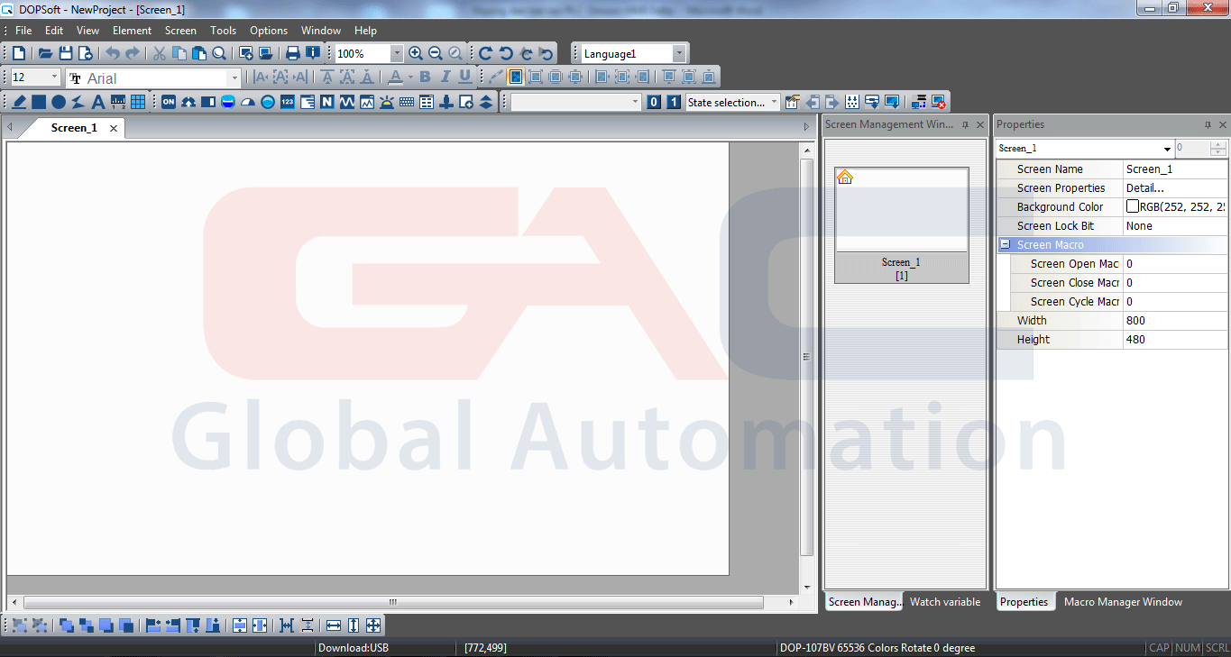Insert the trend graph chart element
The image size is (1231, 657).
[x=366, y=102]
